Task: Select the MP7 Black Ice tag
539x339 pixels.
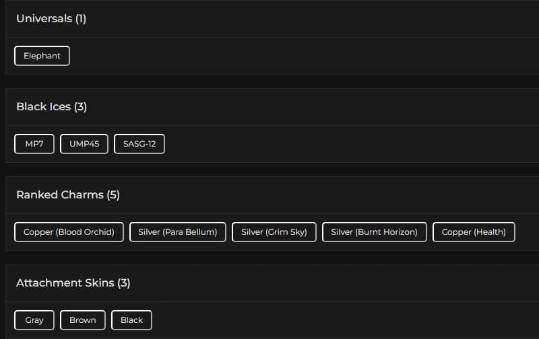Action: (x=34, y=144)
